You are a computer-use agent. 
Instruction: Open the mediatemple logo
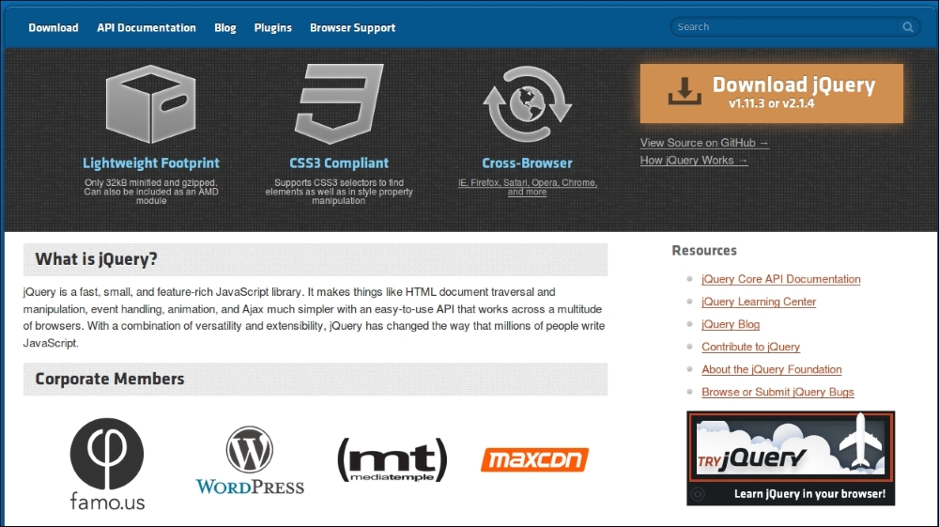393,460
